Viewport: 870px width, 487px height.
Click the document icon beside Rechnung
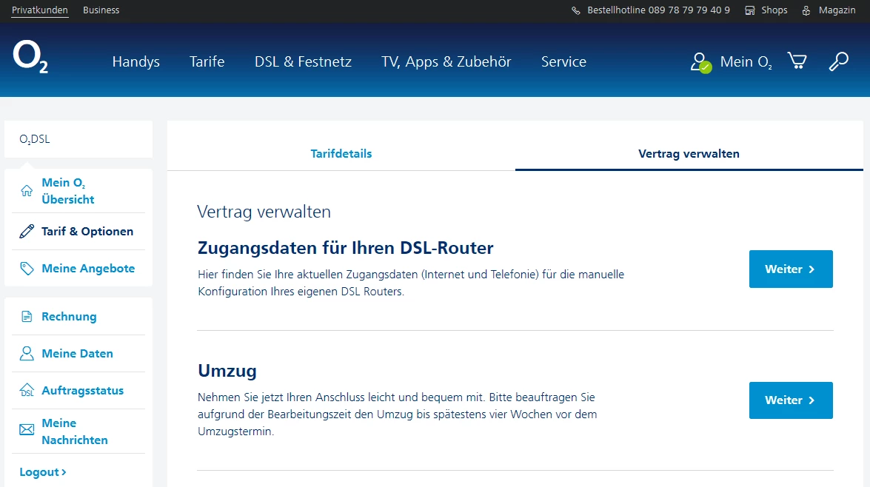27,317
